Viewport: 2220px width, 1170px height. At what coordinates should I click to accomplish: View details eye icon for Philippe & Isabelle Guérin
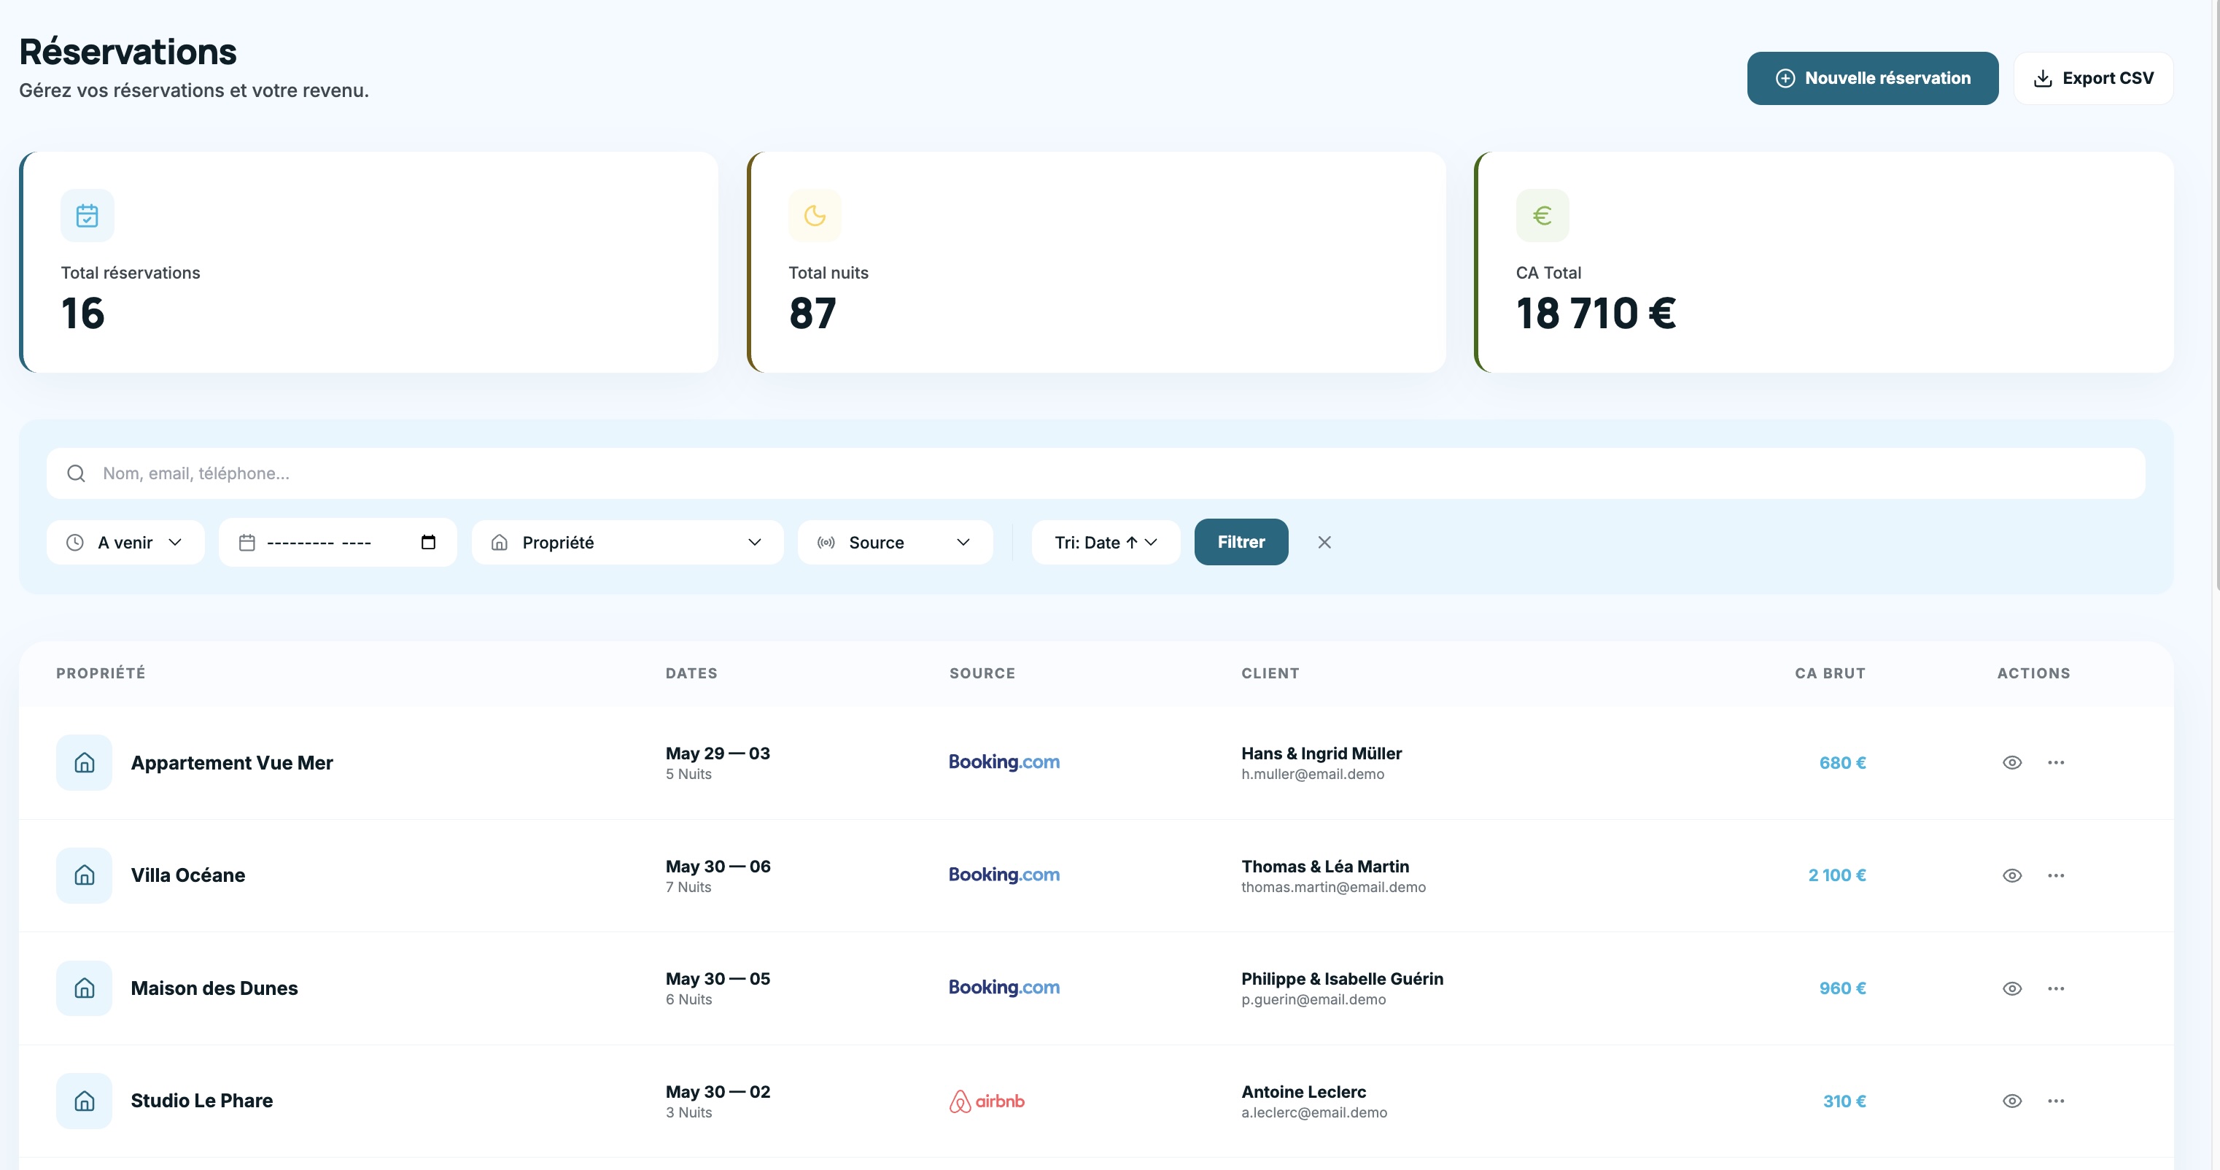click(x=2012, y=989)
